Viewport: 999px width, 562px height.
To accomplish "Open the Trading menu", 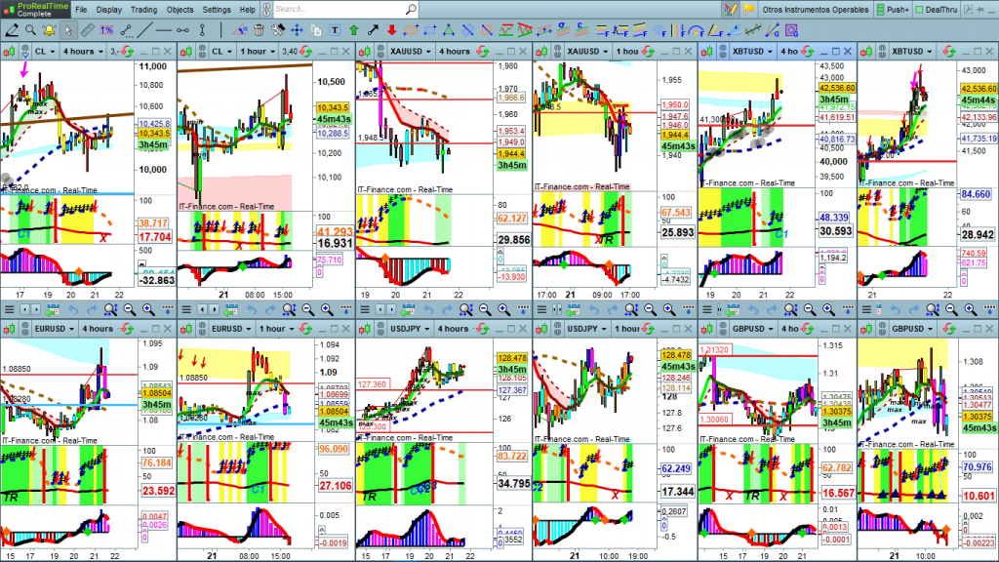I will coord(143,9).
